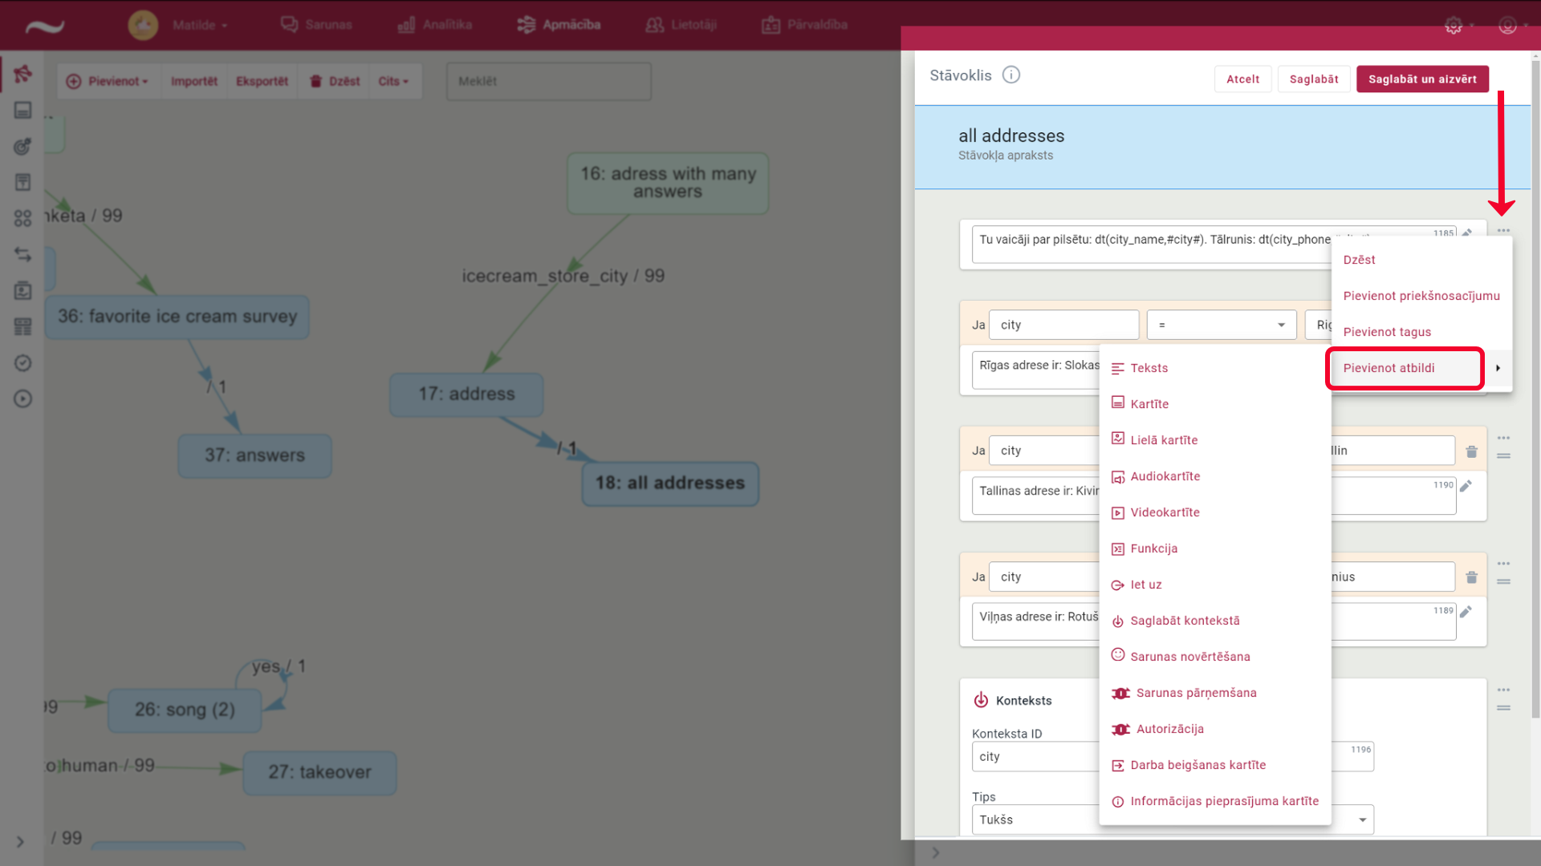Choose Pievienot tagus menu entry
Viewport: 1541px width, 866px height.
click(x=1387, y=332)
